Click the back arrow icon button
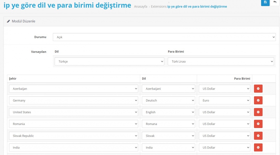Image resolution: width=280 pixels, height=155 pixels. (x=275, y=2)
